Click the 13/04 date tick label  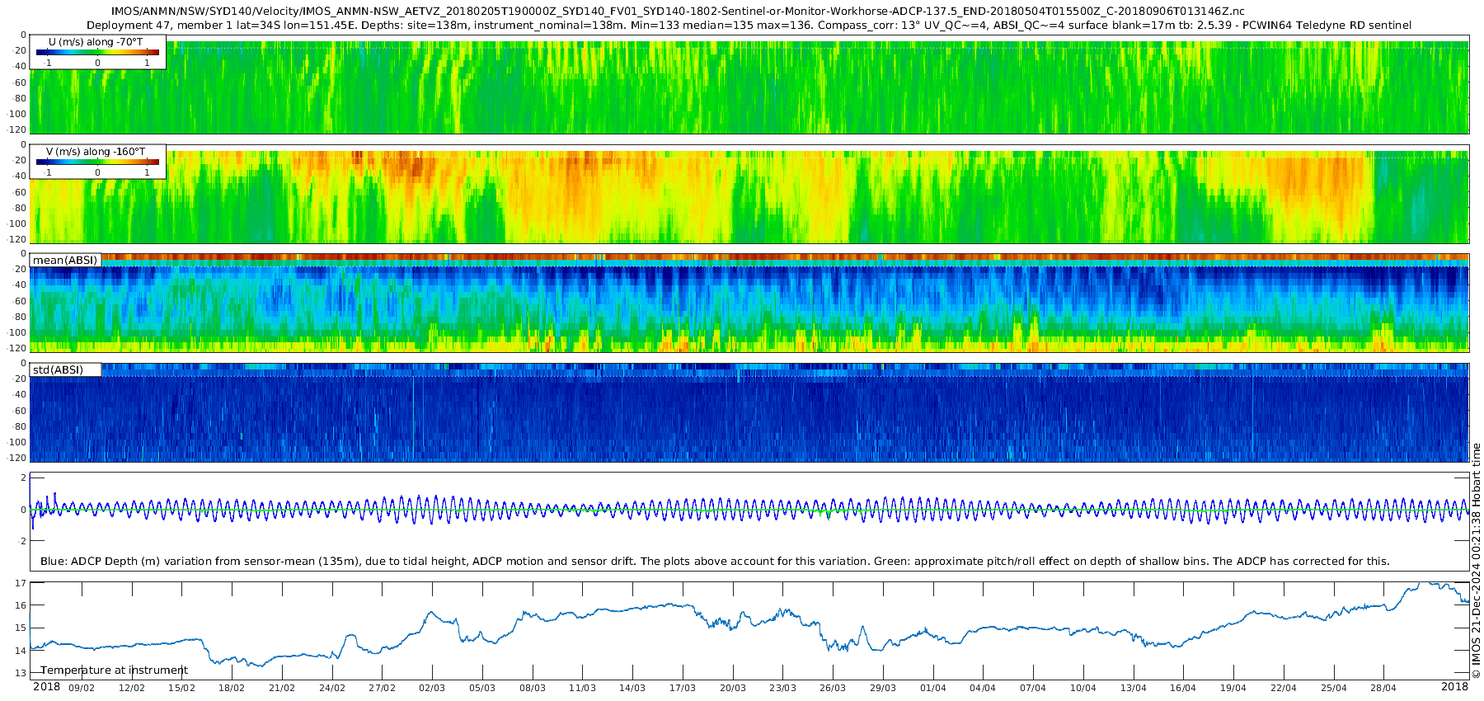(x=1133, y=688)
